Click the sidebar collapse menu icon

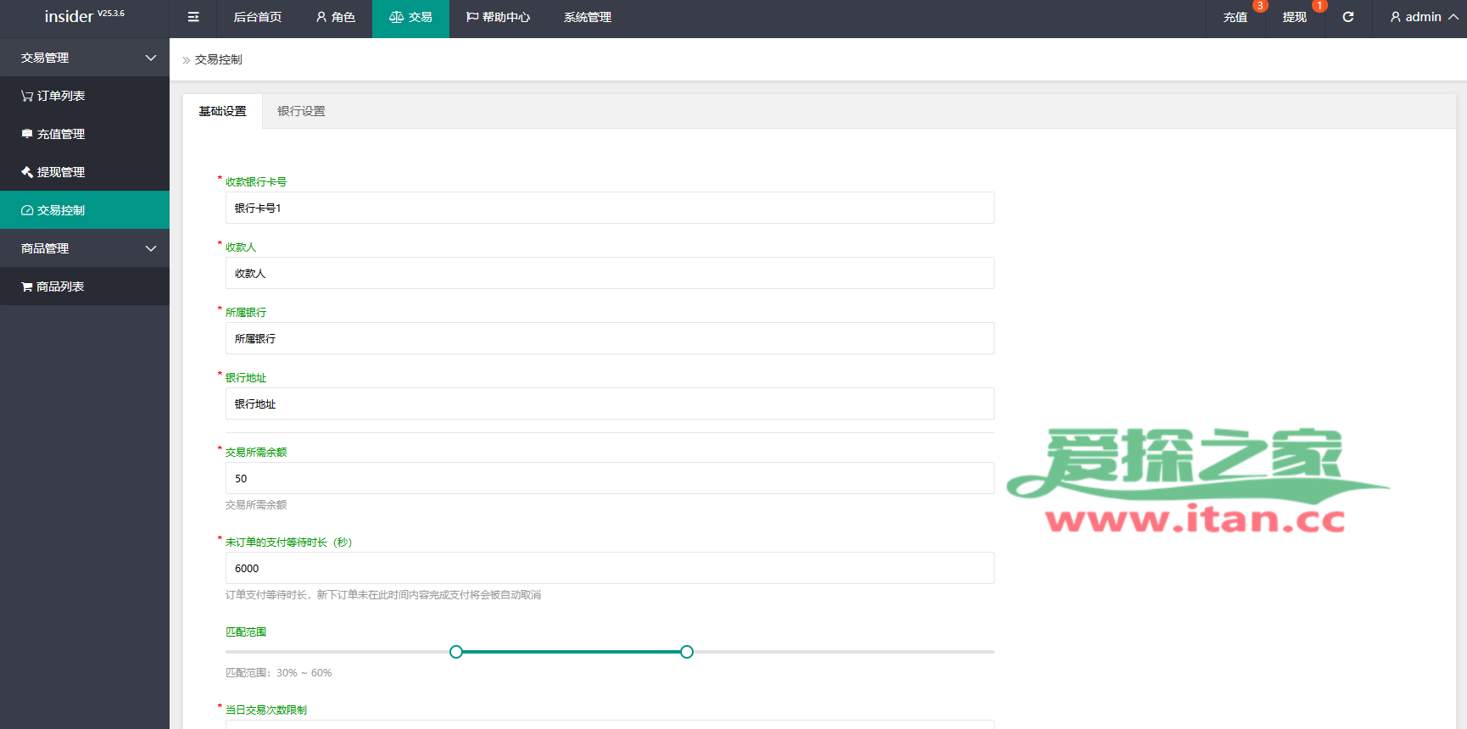pyautogui.click(x=193, y=17)
